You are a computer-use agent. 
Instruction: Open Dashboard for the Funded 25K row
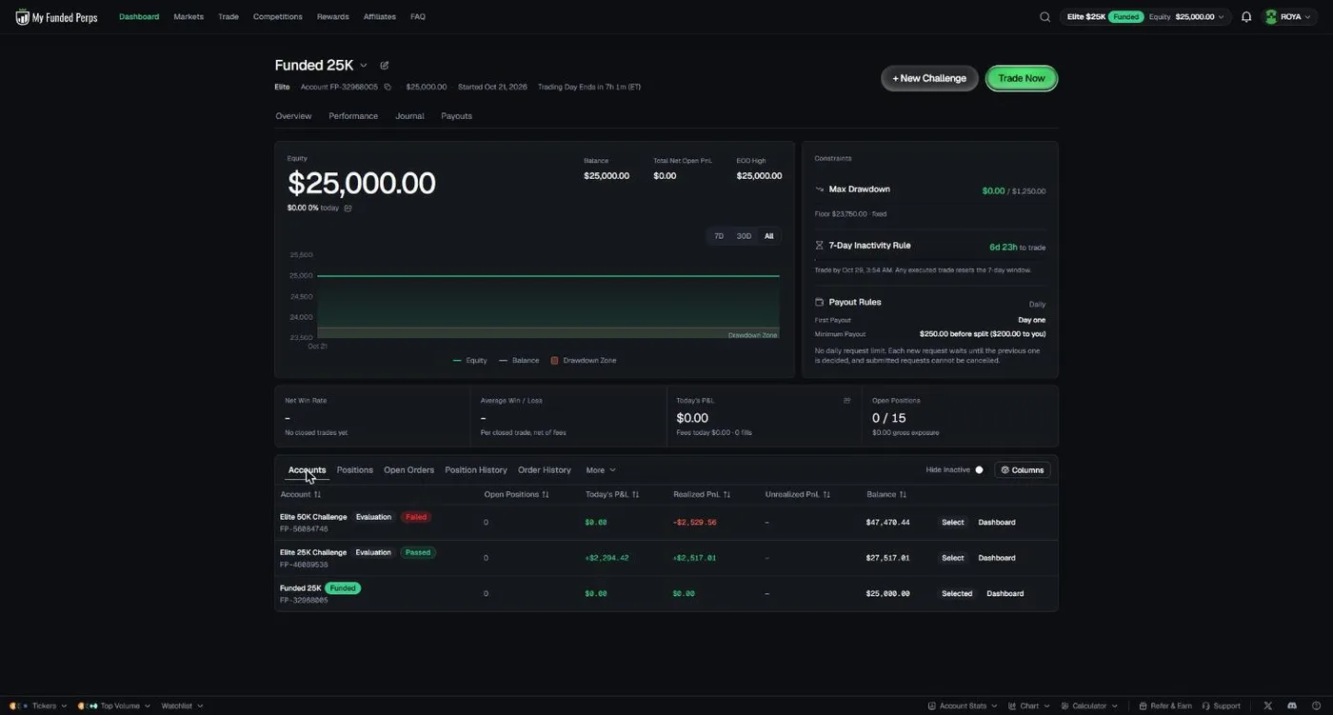tap(1005, 594)
